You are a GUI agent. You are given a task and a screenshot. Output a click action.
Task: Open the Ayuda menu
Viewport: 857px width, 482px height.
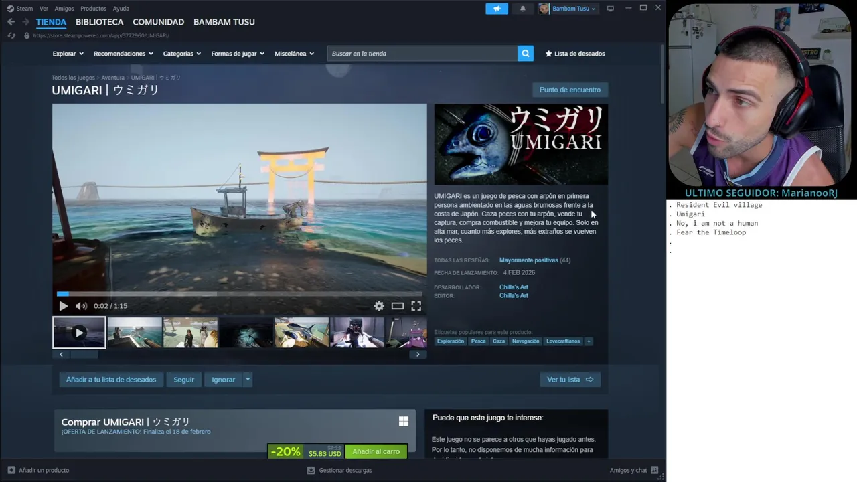pyautogui.click(x=121, y=9)
